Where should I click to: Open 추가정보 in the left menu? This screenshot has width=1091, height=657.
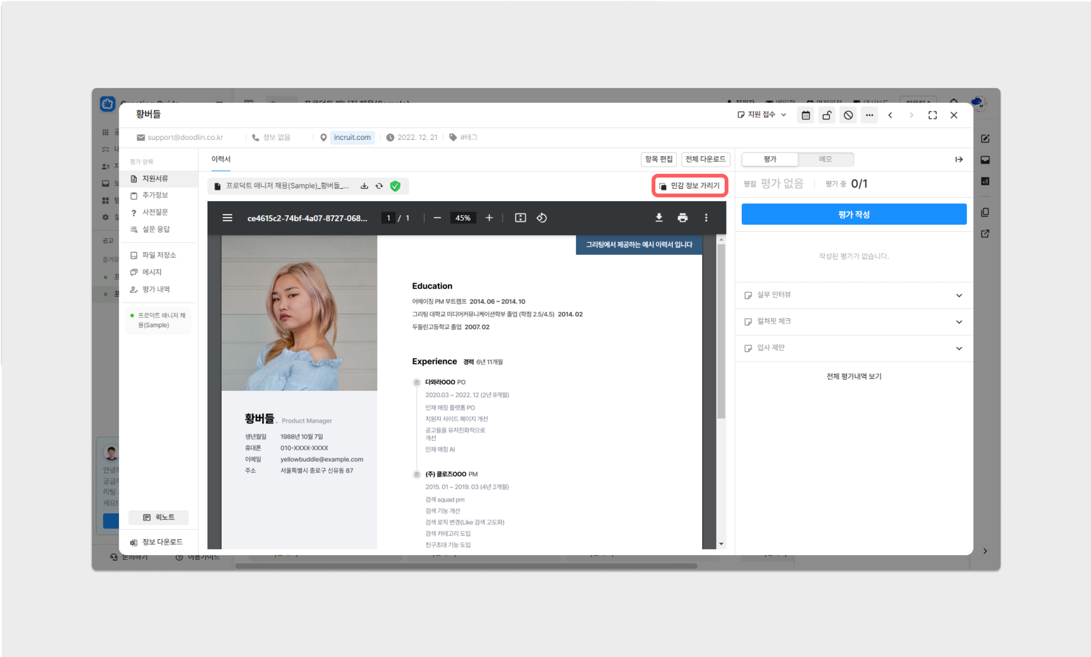click(x=155, y=195)
